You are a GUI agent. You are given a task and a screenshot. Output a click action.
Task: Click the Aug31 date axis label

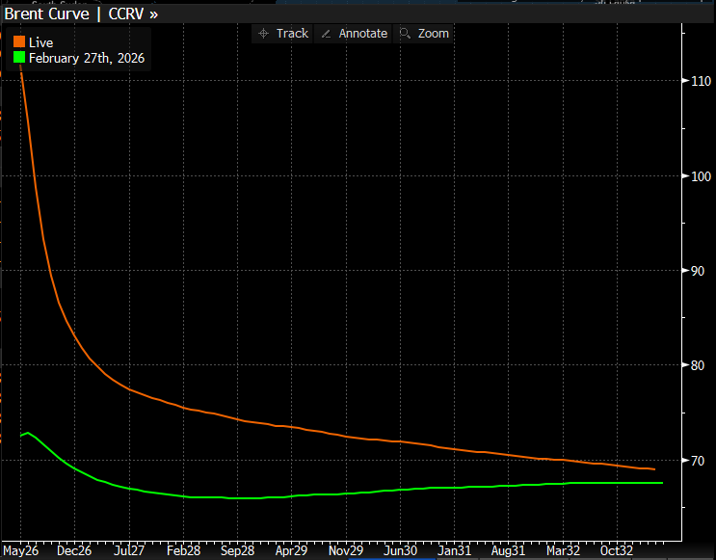coord(508,550)
